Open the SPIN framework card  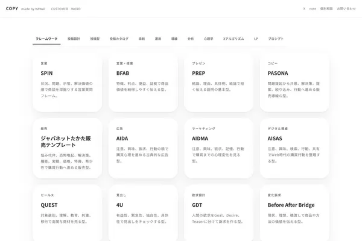[68, 83]
